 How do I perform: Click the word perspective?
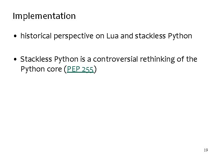(x=73, y=36)
